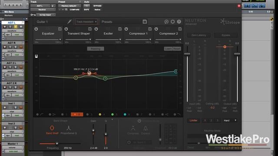Click the Frequency slider handle
The width and height of the screenshot is (278, 156).
(x=57, y=143)
